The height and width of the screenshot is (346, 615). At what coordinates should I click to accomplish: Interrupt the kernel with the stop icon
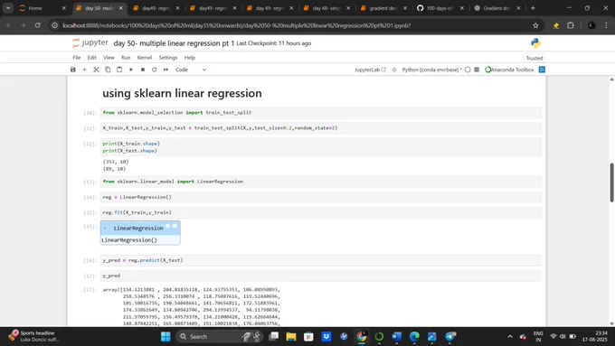coord(143,70)
